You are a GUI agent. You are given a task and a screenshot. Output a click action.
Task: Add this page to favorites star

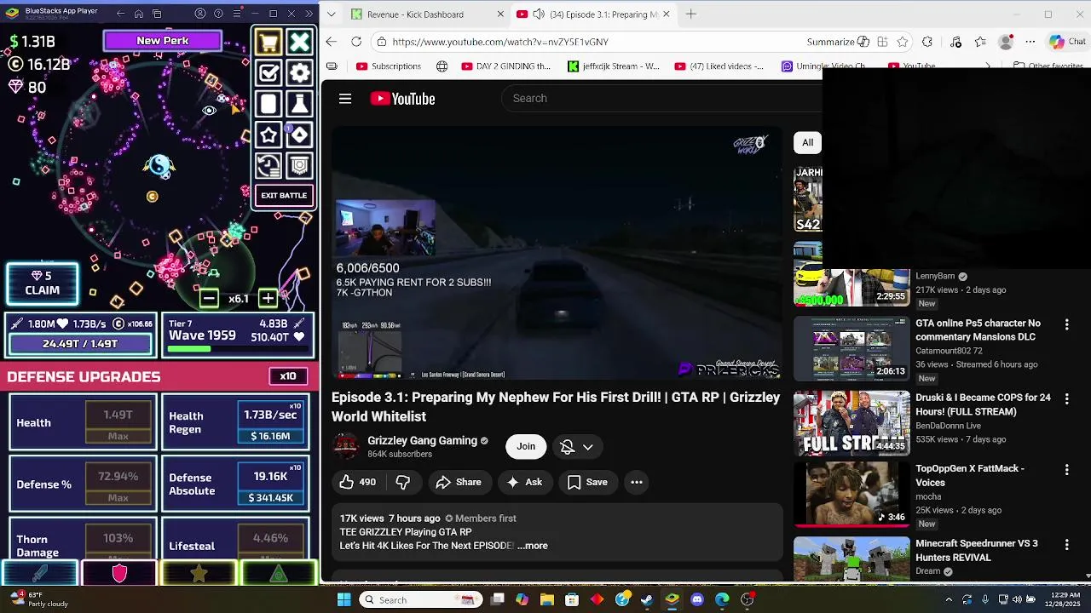pyautogui.click(x=903, y=42)
